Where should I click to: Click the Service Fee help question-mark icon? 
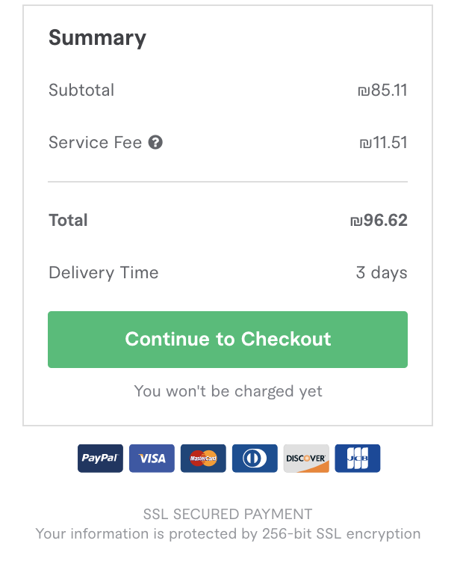(x=155, y=142)
